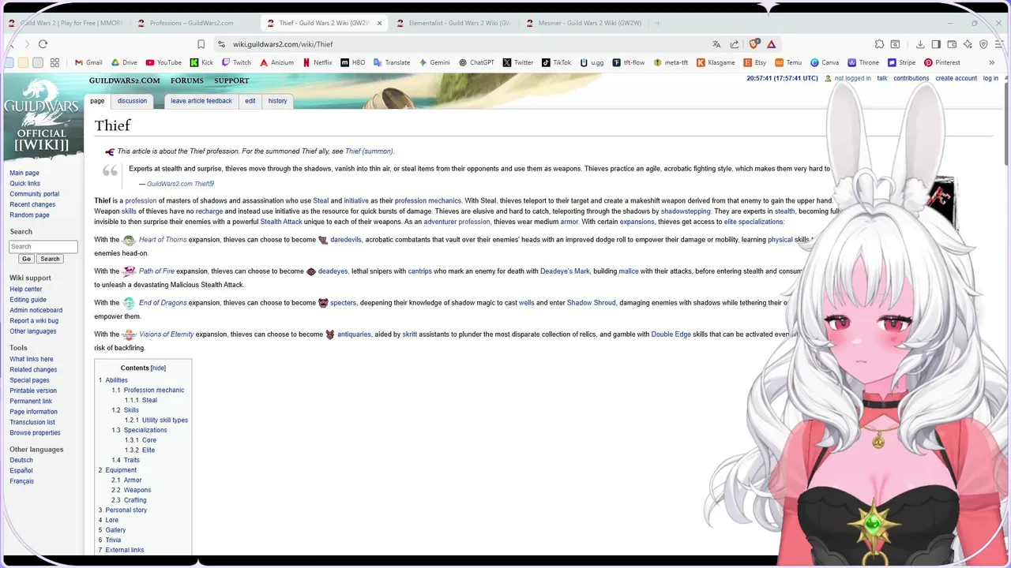This screenshot has height=568, width=1011.
Task: Open the Twitter bookmark
Action: (518, 62)
